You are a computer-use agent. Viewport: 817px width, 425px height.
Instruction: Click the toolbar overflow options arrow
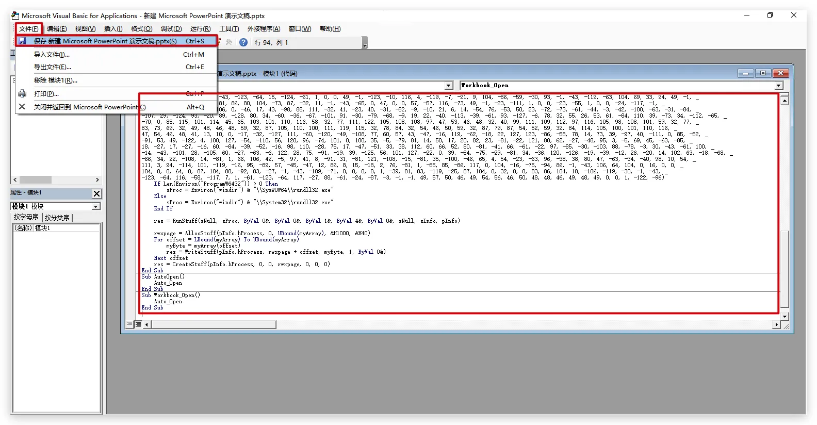click(365, 43)
